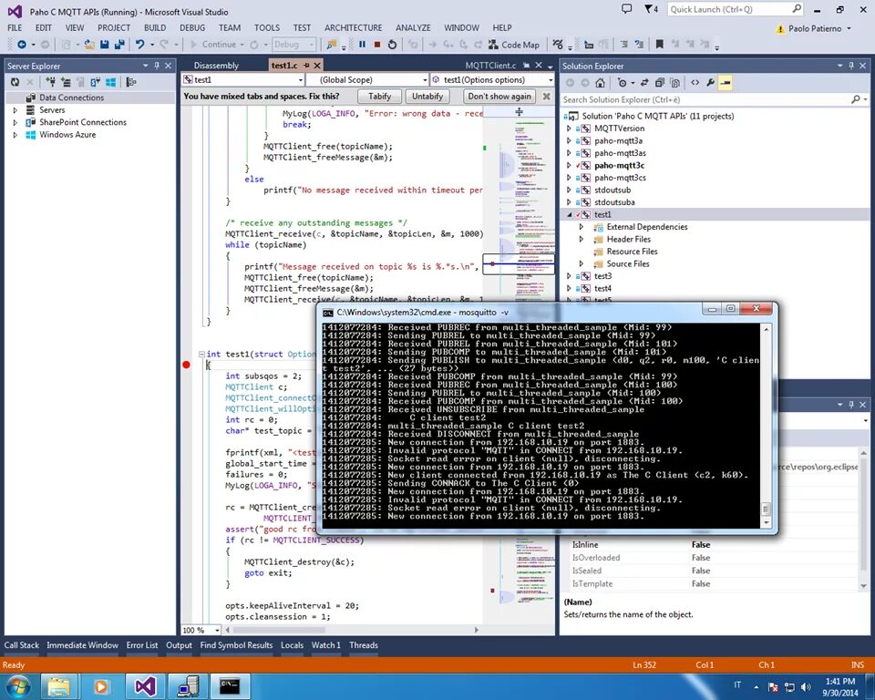Click the cmd window vertical scrollbar thumb
875x700 pixels.
[766, 509]
